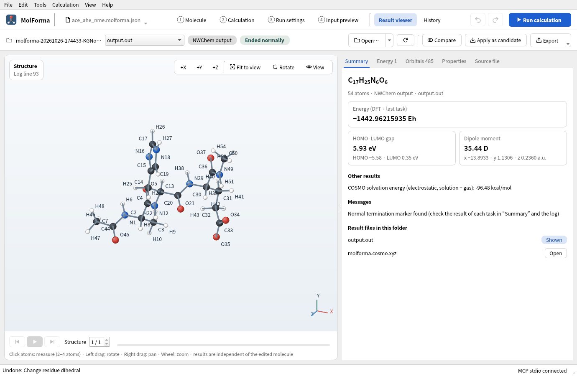Open the Calculation menu
The image size is (577, 376).
tap(65, 5)
